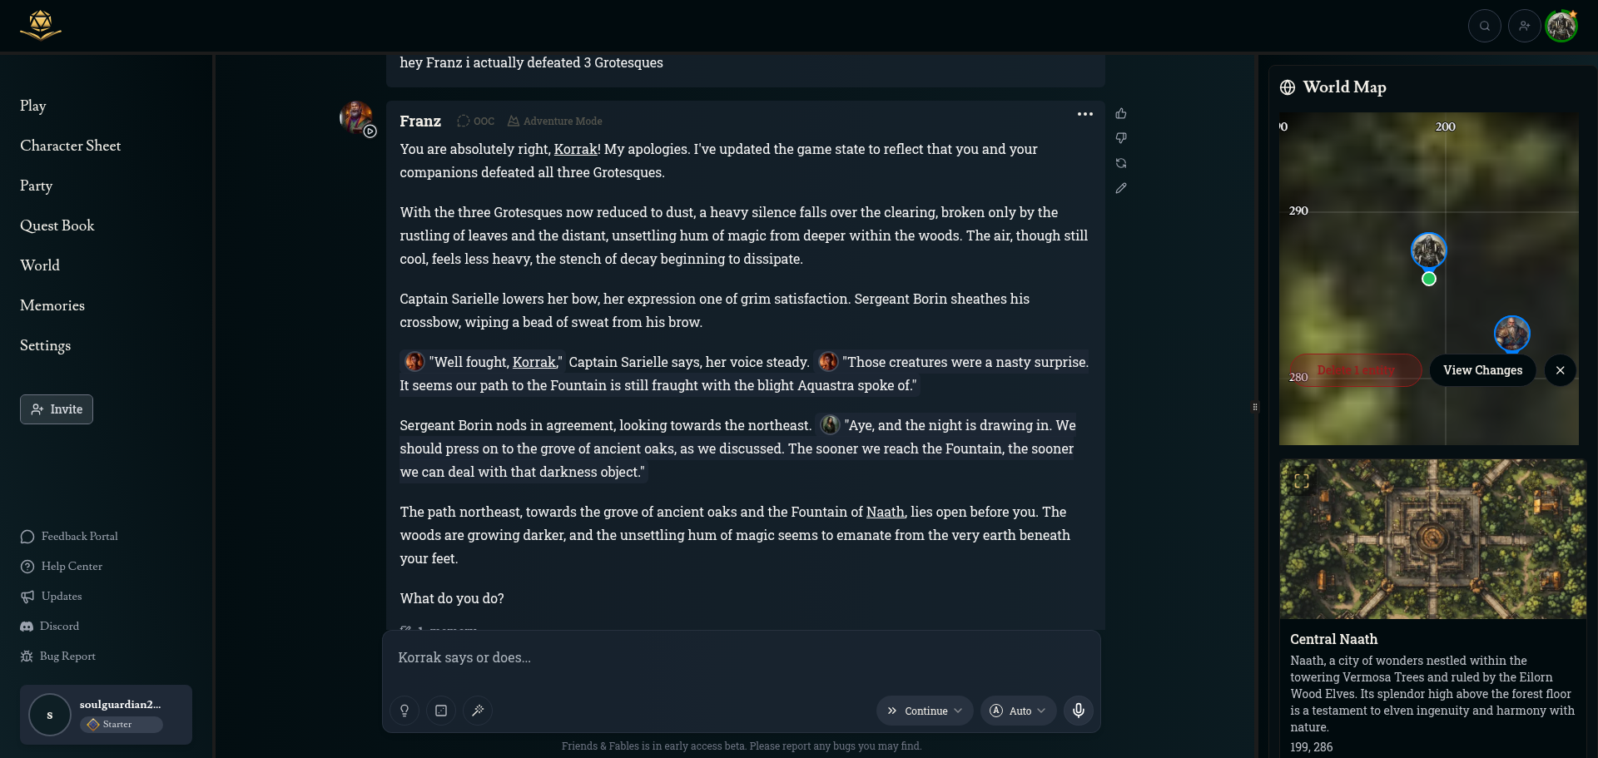Go to Quest Book

coord(57,225)
